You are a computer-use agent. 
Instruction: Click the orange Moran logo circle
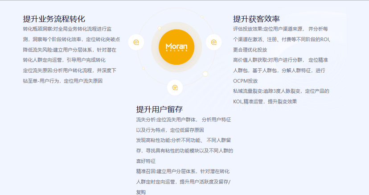[x=176, y=47]
